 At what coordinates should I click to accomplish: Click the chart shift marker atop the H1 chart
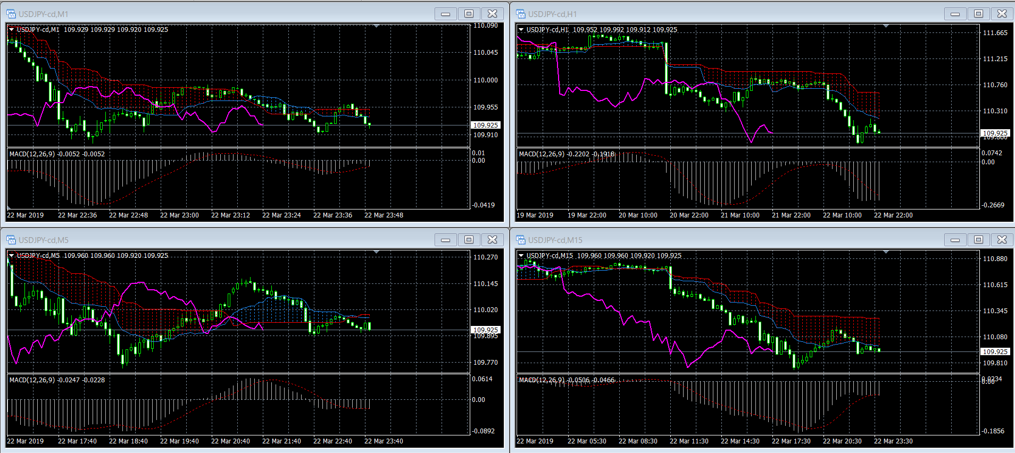click(886, 26)
